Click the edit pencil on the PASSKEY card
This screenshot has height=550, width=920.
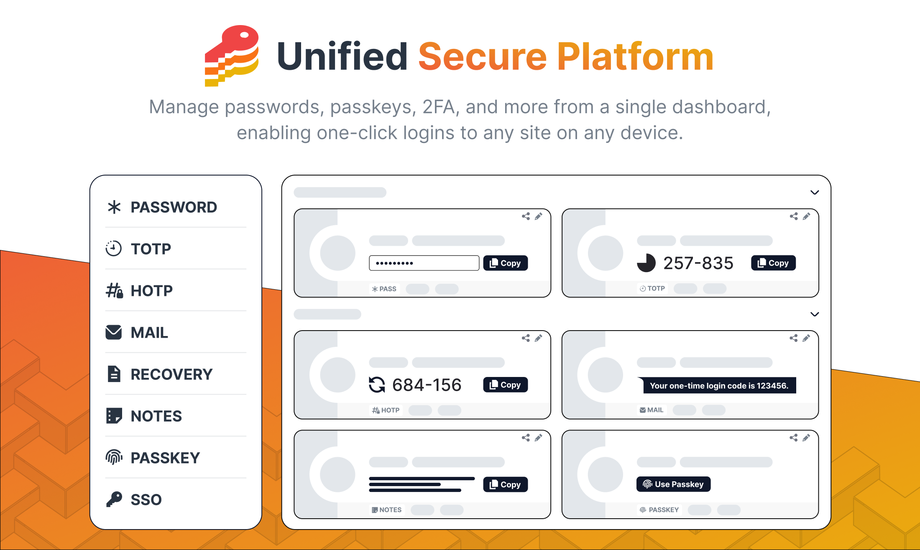(806, 438)
